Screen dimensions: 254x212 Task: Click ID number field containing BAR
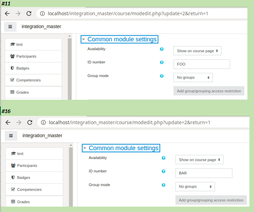click(204, 173)
